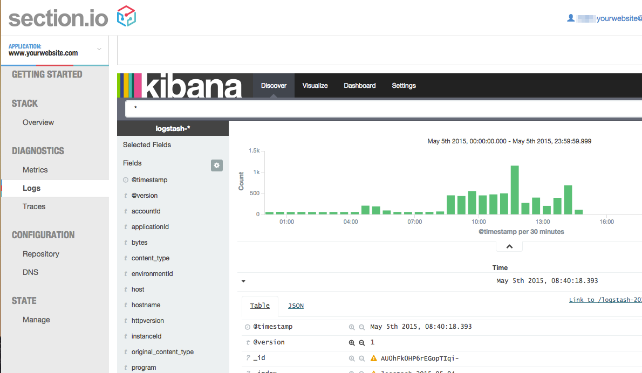Click the log row time May 5th 2015, 08:40:18.393

[x=547, y=281]
